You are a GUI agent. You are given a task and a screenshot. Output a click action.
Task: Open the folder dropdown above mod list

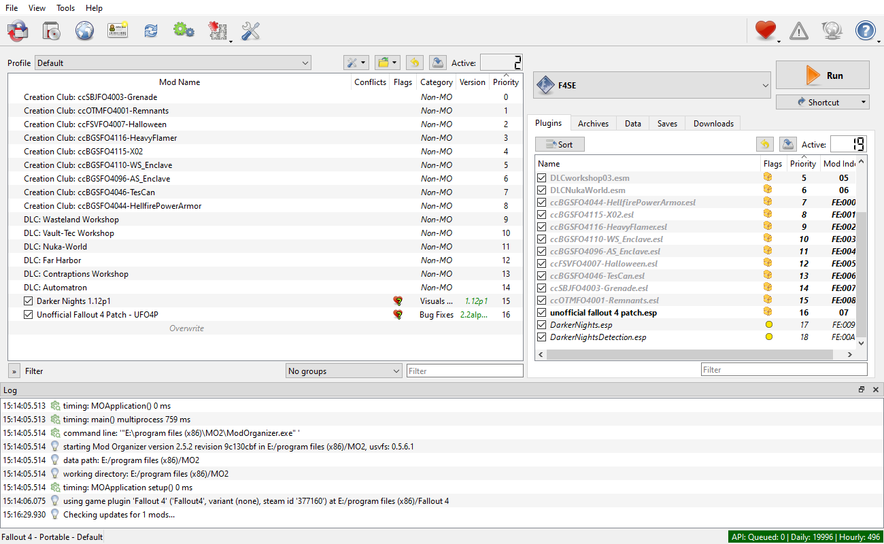pyautogui.click(x=388, y=63)
